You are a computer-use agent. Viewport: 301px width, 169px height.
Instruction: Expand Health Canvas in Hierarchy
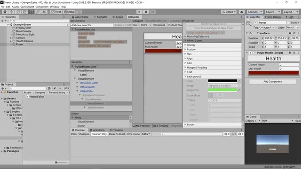coord(11,41)
